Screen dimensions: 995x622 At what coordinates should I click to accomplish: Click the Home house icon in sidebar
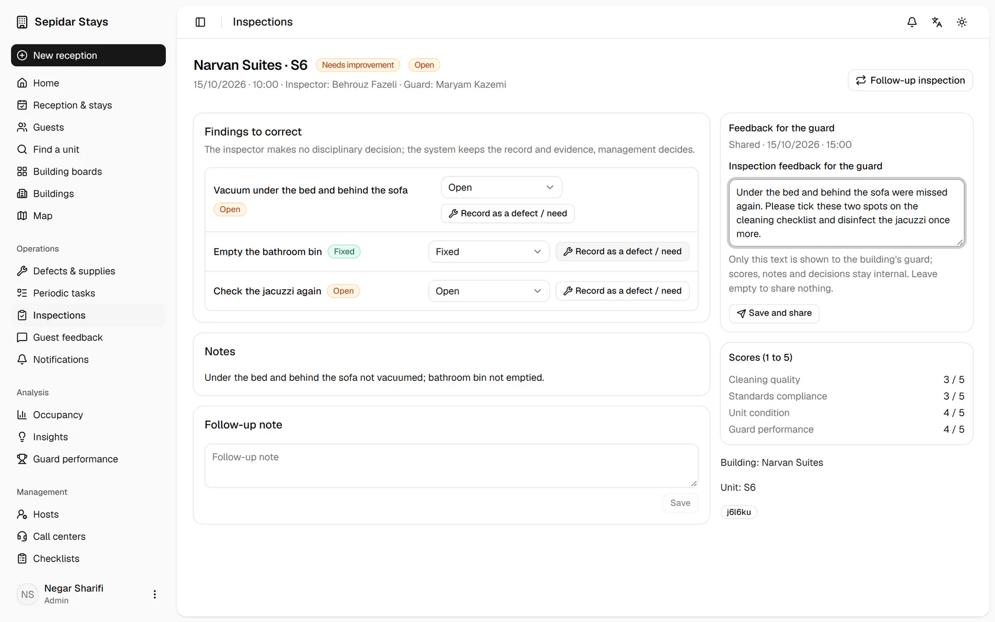(x=22, y=83)
